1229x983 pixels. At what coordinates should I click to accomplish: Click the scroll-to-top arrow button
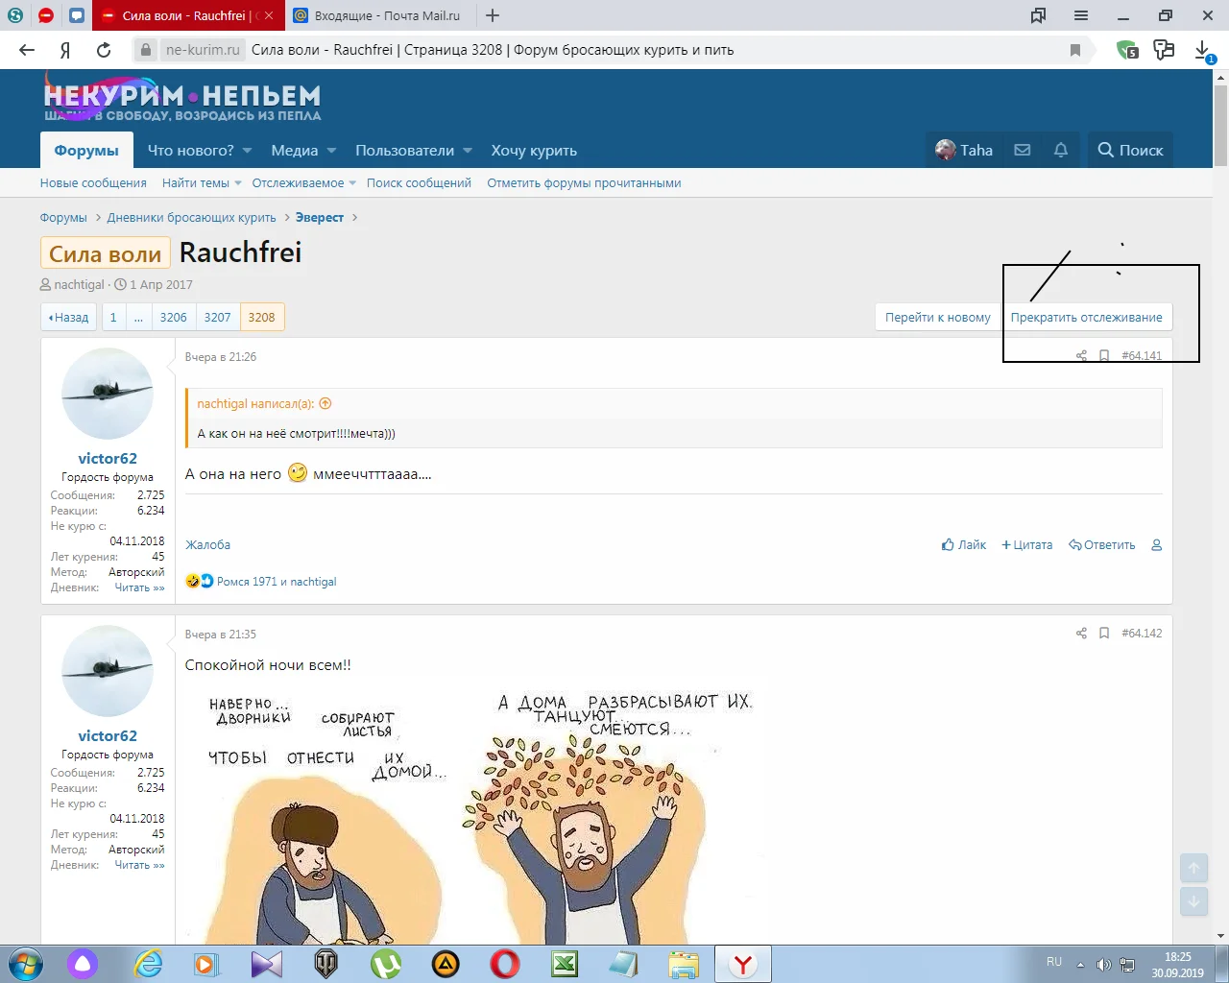coord(1193,869)
